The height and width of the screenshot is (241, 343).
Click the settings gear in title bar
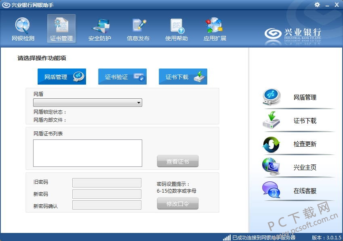click(x=317, y=4)
